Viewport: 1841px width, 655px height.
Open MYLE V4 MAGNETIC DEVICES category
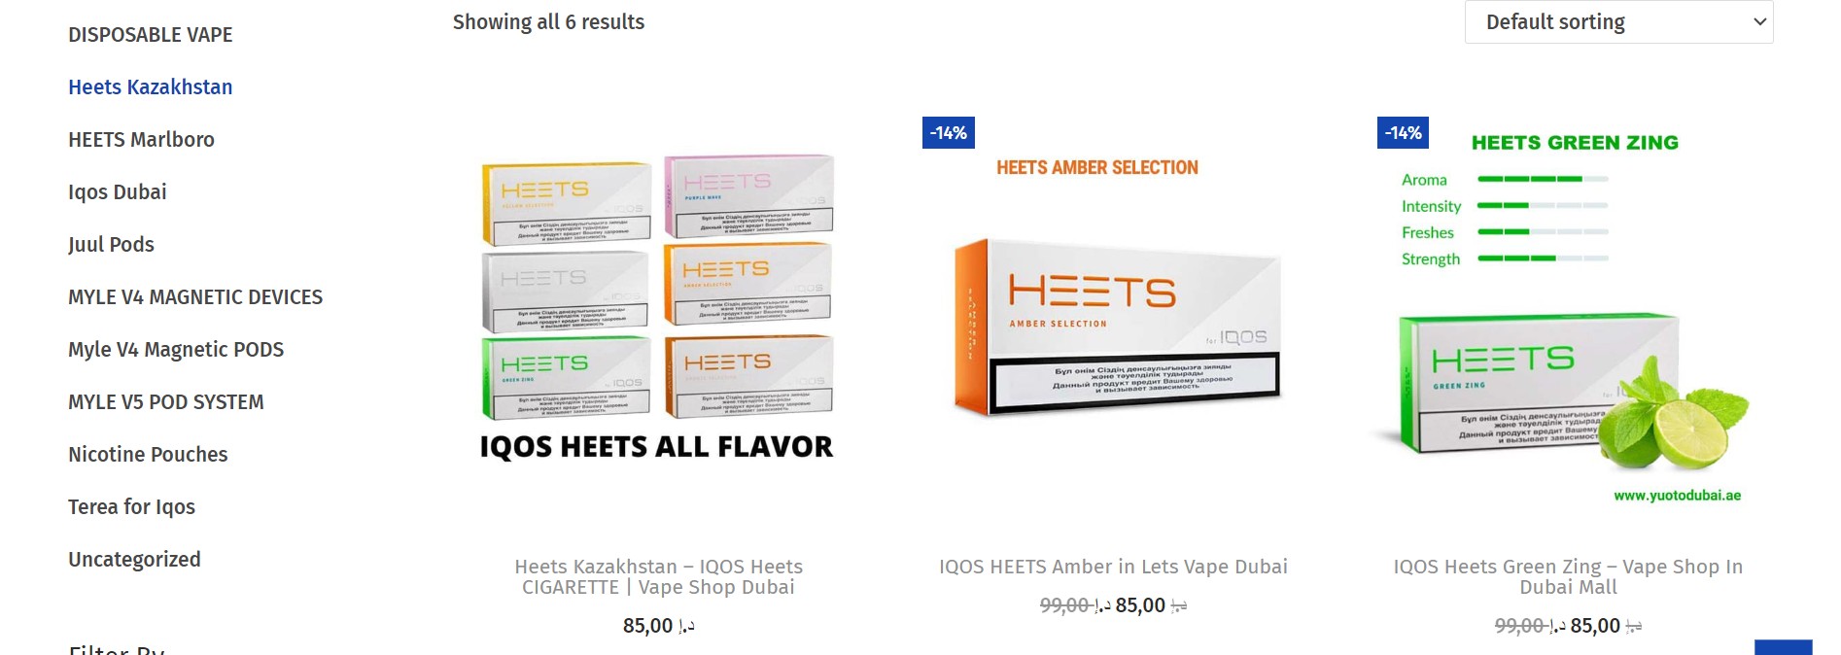(194, 297)
